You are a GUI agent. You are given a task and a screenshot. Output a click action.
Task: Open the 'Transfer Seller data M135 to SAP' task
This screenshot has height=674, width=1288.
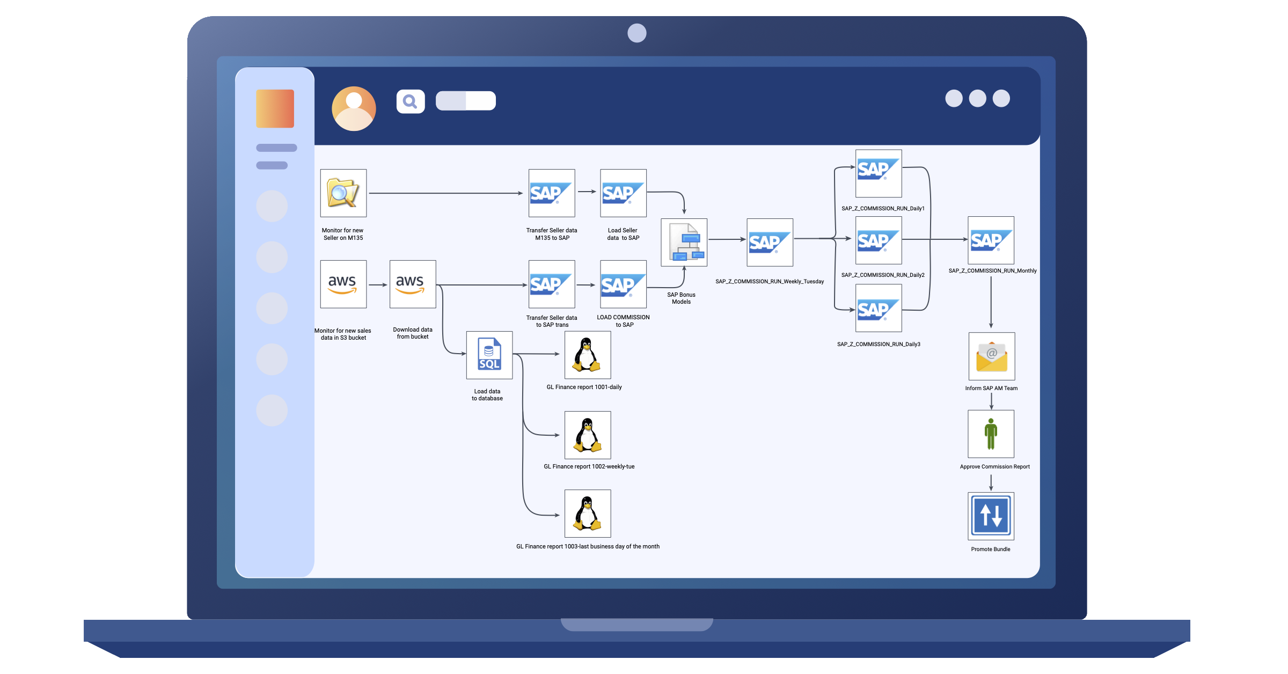coord(552,193)
